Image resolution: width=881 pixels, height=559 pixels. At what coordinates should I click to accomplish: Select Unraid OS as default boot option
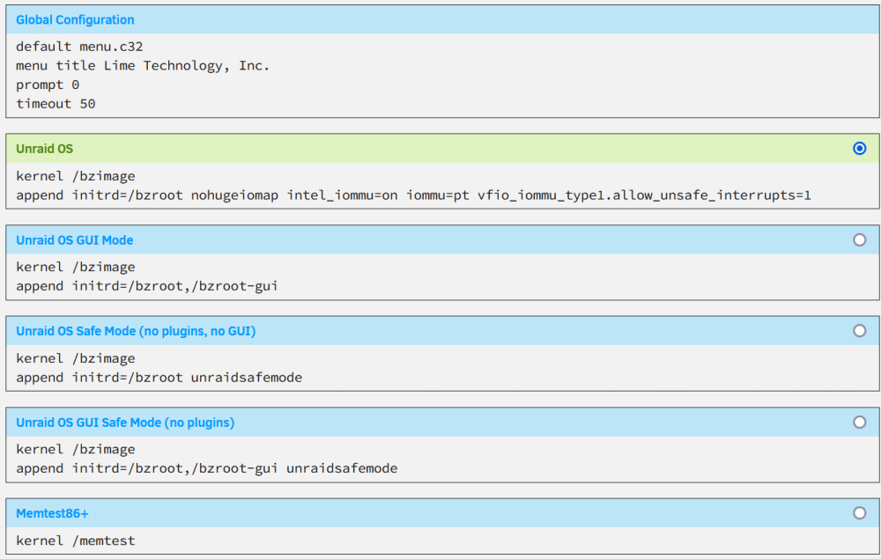point(859,148)
